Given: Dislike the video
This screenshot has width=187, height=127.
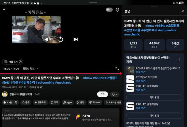Looking at the screenshot, I should 16,102.
